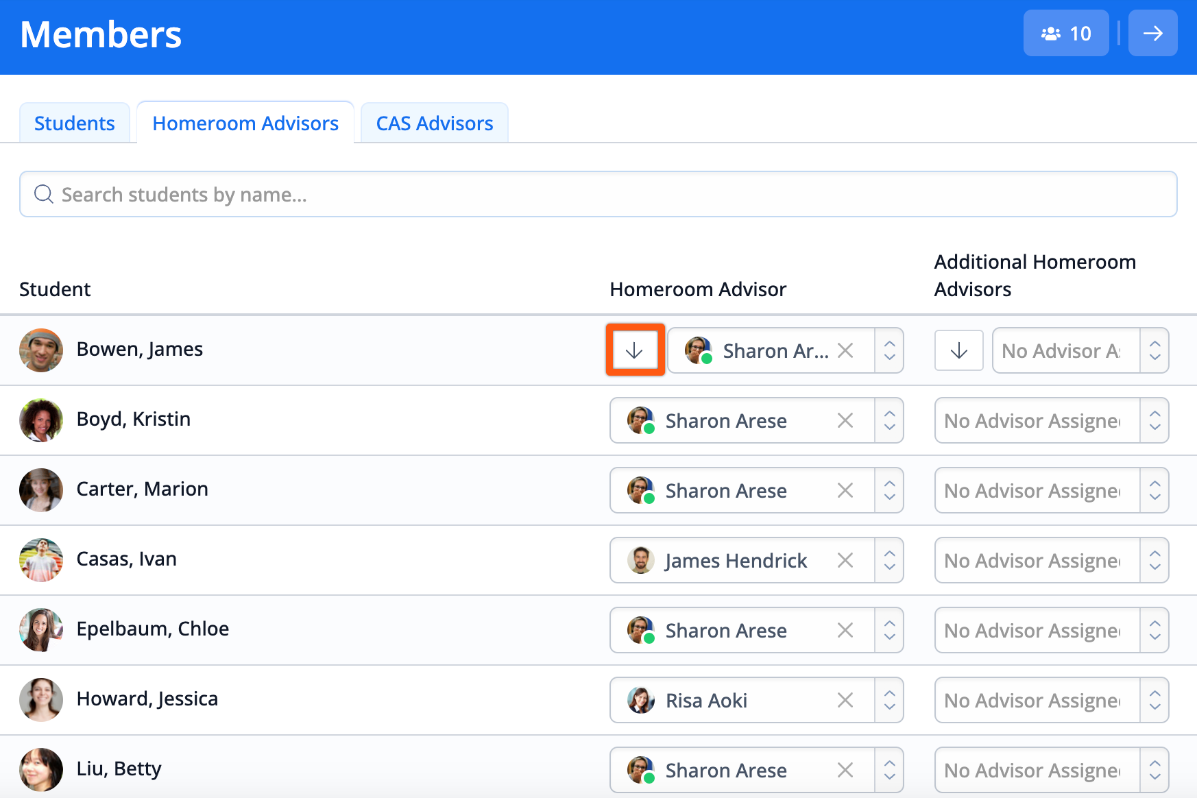Switch to the CAS Advisors tab
The image size is (1197, 798).
tap(435, 123)
